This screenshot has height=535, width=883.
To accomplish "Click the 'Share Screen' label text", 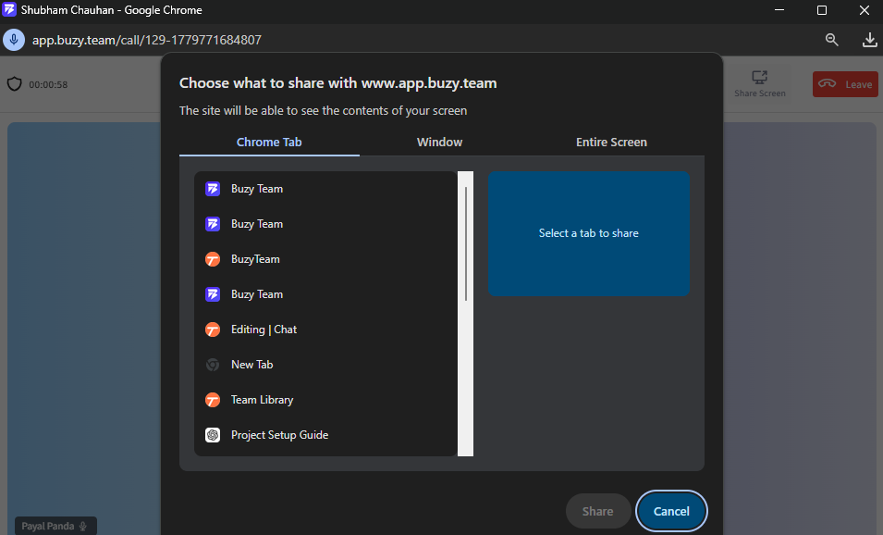I will [760, 93].
